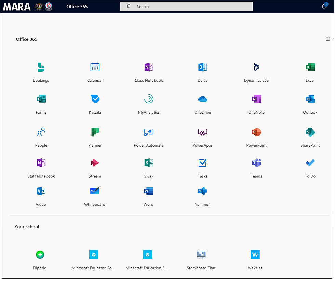Click the MARA logo

(x=17, y=7)
